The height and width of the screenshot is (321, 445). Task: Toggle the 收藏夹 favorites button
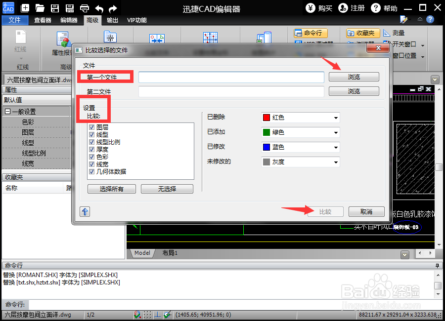click(363, 33)
